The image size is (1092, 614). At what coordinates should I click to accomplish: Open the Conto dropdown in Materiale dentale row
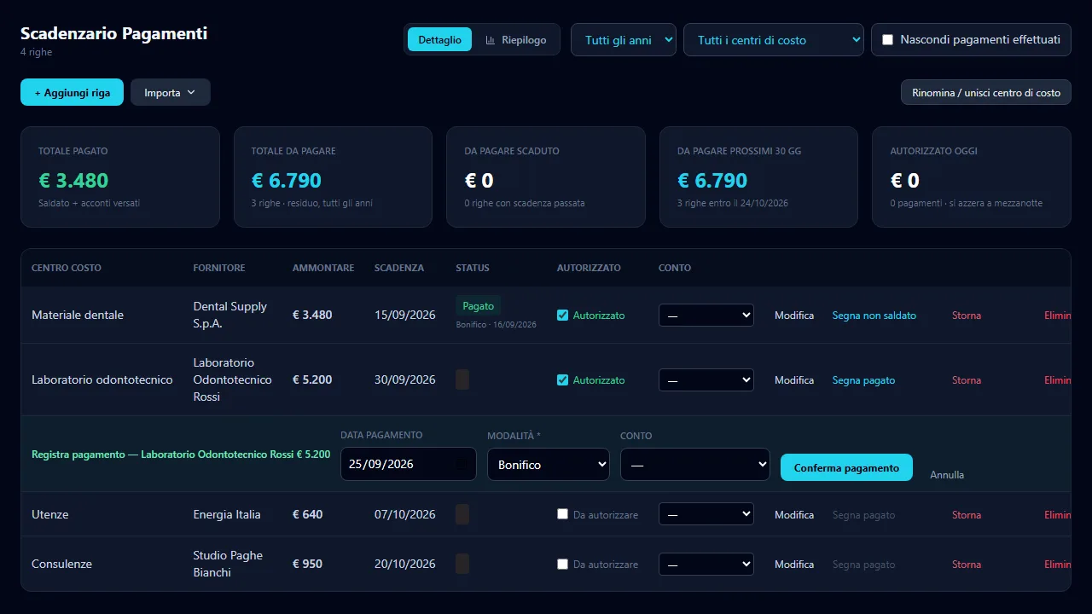706,315
